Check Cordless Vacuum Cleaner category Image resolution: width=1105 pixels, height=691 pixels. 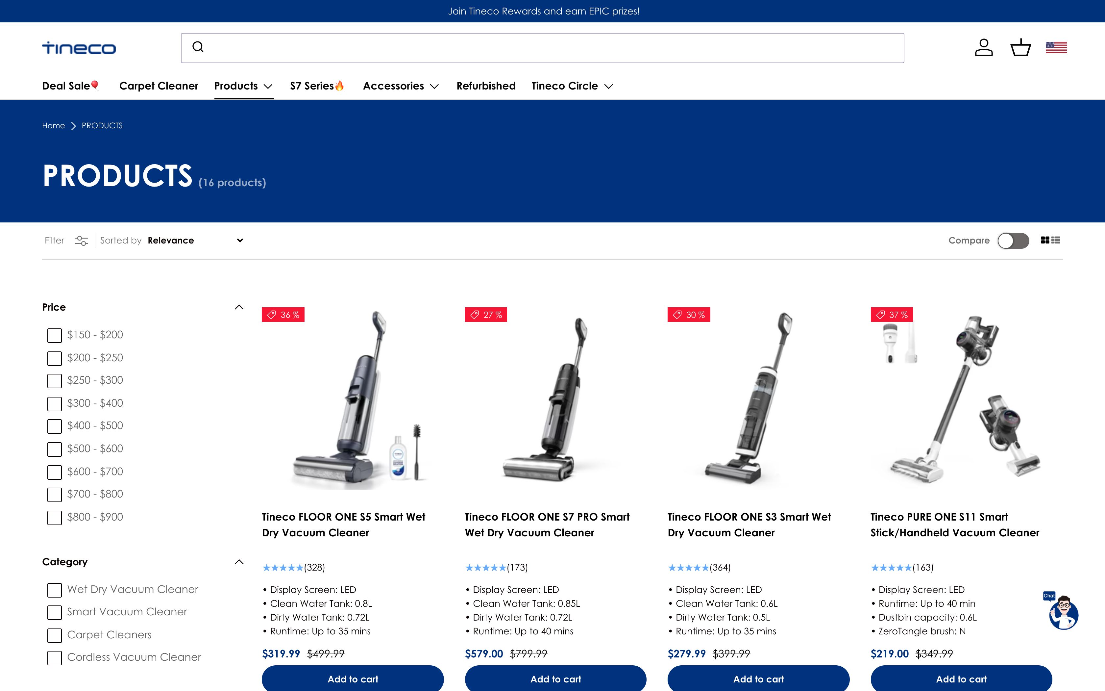(54, 658)
